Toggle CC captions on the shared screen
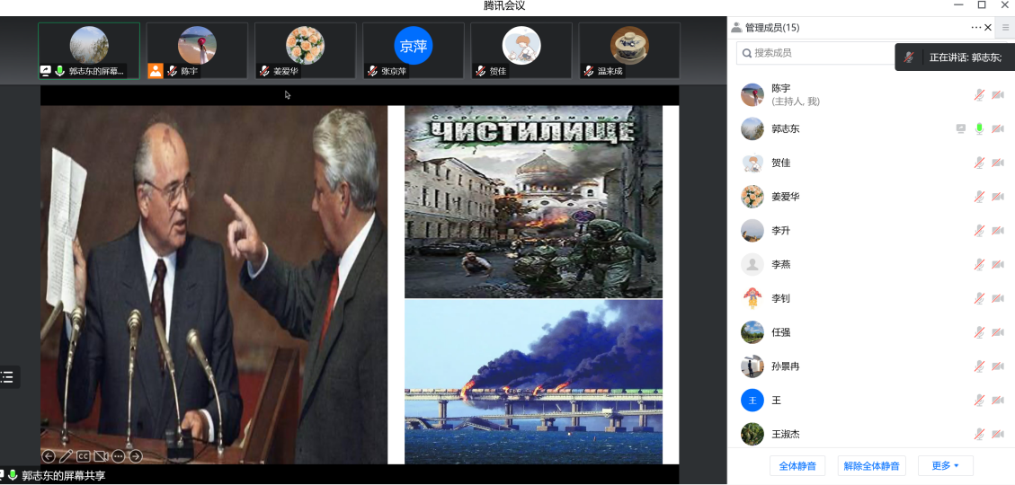The height and width of the screenshot is (485, 1015). (x=83, y=456)
